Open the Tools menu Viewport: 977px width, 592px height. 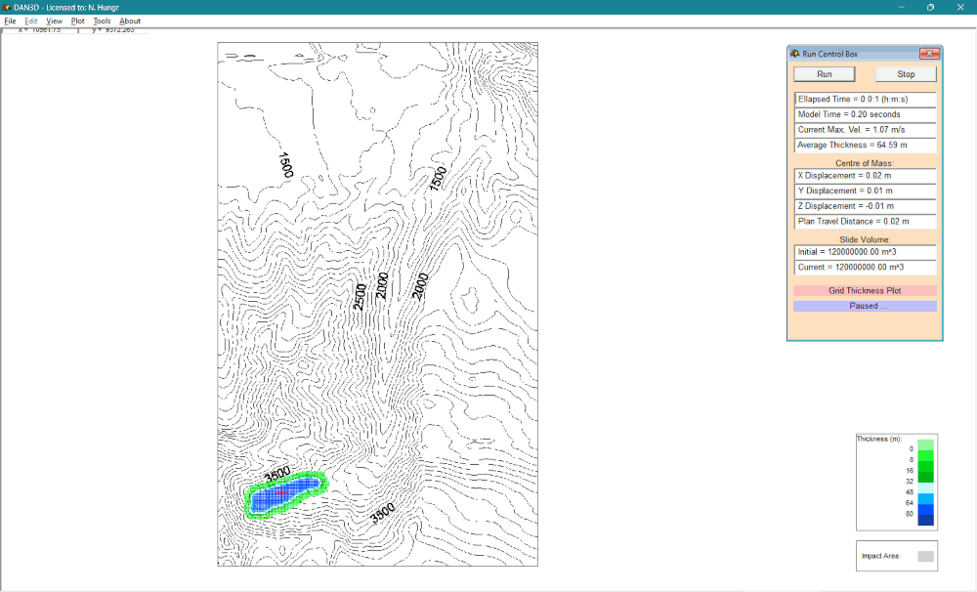(x=103, y=21)
